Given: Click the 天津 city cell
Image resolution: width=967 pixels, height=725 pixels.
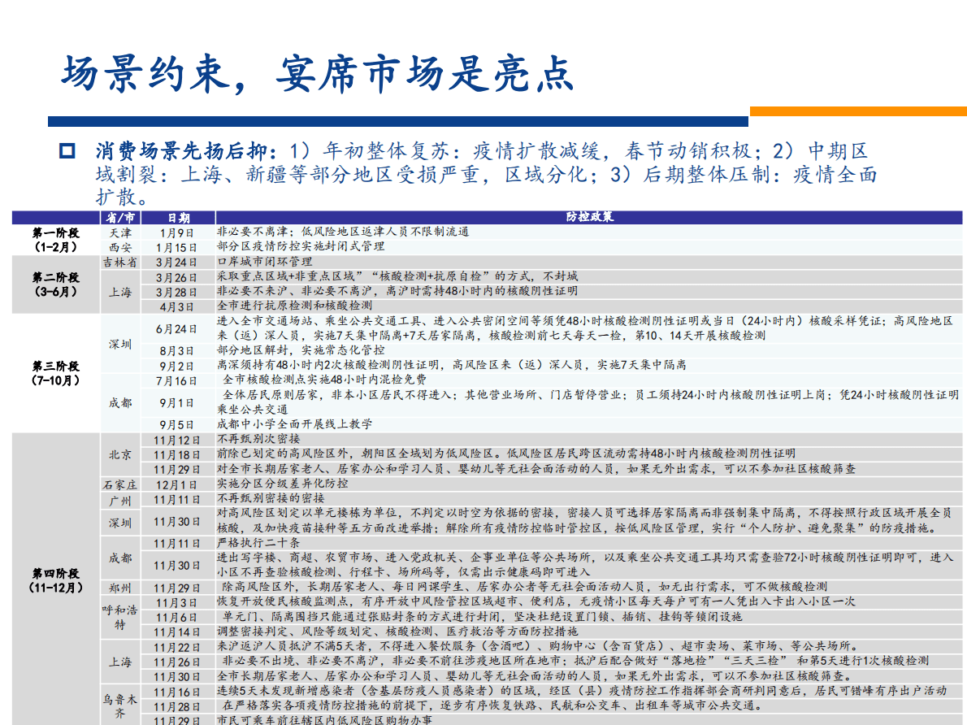Looking at the screenshot, I should (120, 232).
